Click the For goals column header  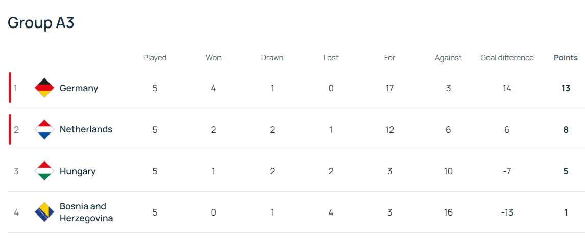pos(389,58)
